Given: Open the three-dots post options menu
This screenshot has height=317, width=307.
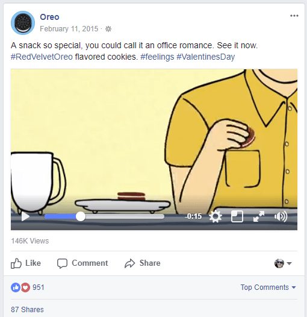Looking at the screenshot, I should click(x=294, y=16).
